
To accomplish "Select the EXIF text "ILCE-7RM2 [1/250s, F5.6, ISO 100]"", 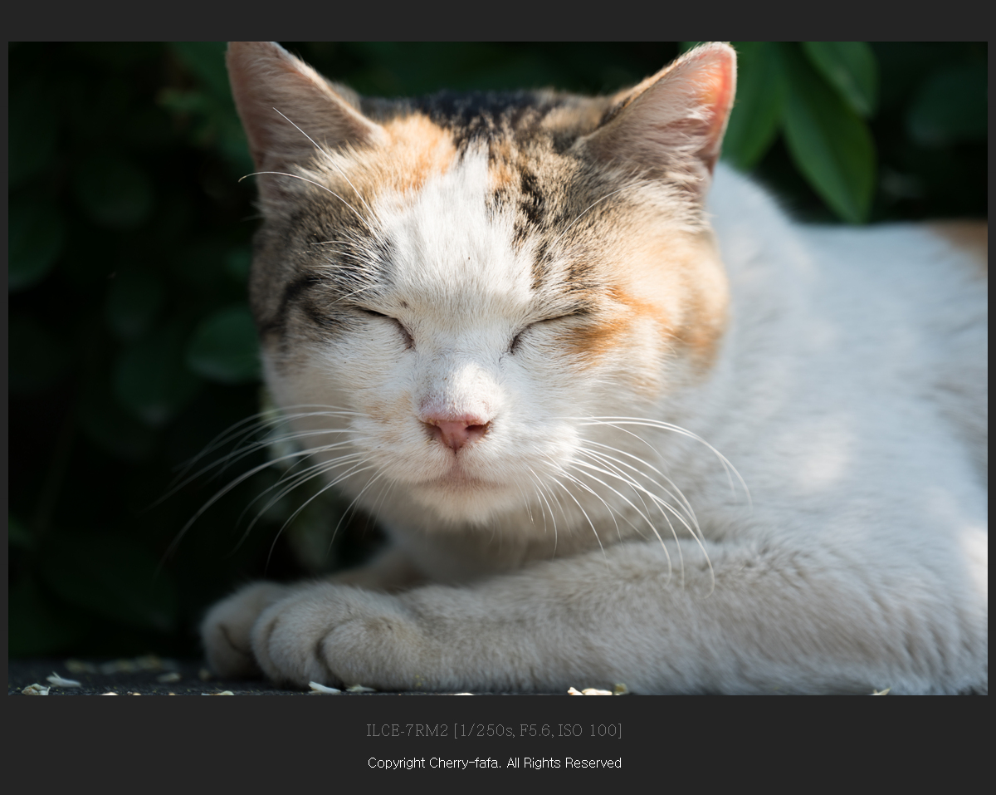I will tap(494, 730).
